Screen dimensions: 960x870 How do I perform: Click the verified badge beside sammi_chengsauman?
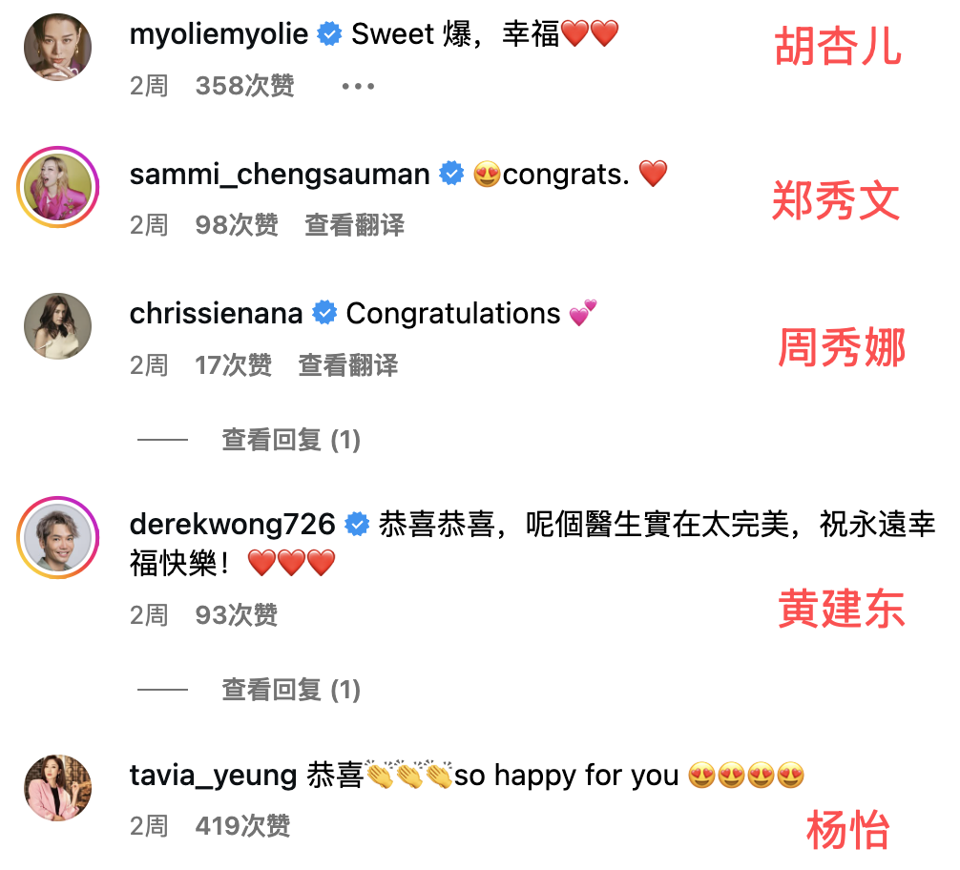pyautogui.click(x=451, y=174)
